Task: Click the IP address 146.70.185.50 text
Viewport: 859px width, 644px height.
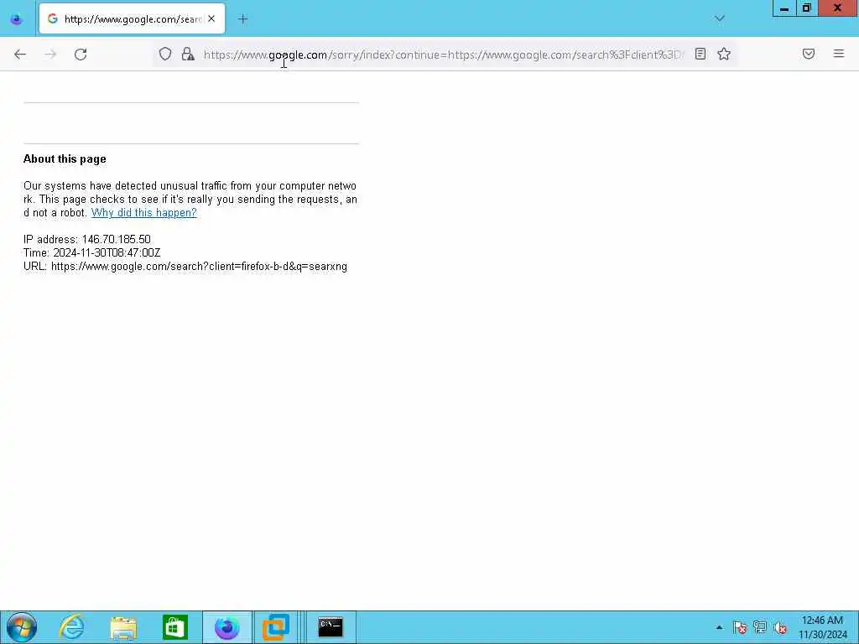Action: pyautogui.click(x=86, y=239)
